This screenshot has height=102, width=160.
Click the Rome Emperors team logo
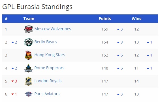coord(28,68)
